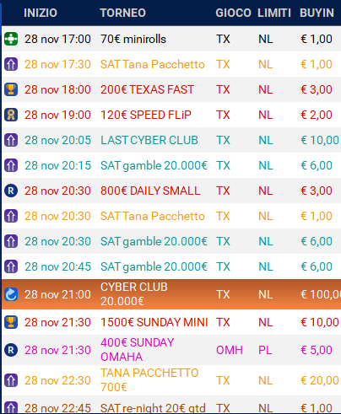Screen dimensions: 341x414
Task: Click the satellite icon for TANA PACCHETTO 700€
Action: point(11,380)
